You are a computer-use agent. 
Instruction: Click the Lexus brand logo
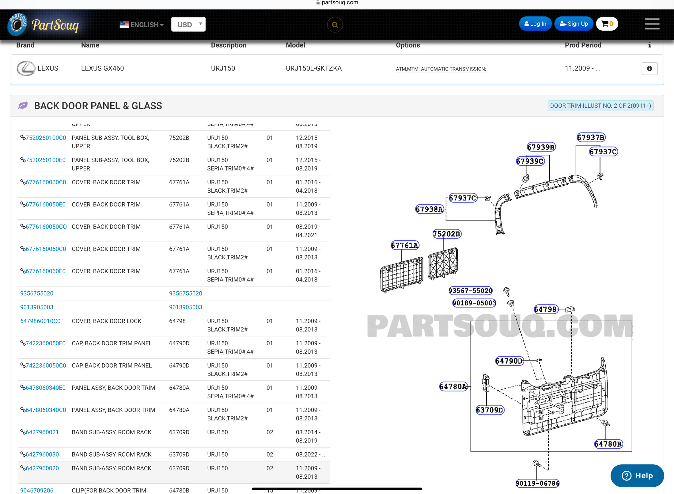(x=26, y=68)
